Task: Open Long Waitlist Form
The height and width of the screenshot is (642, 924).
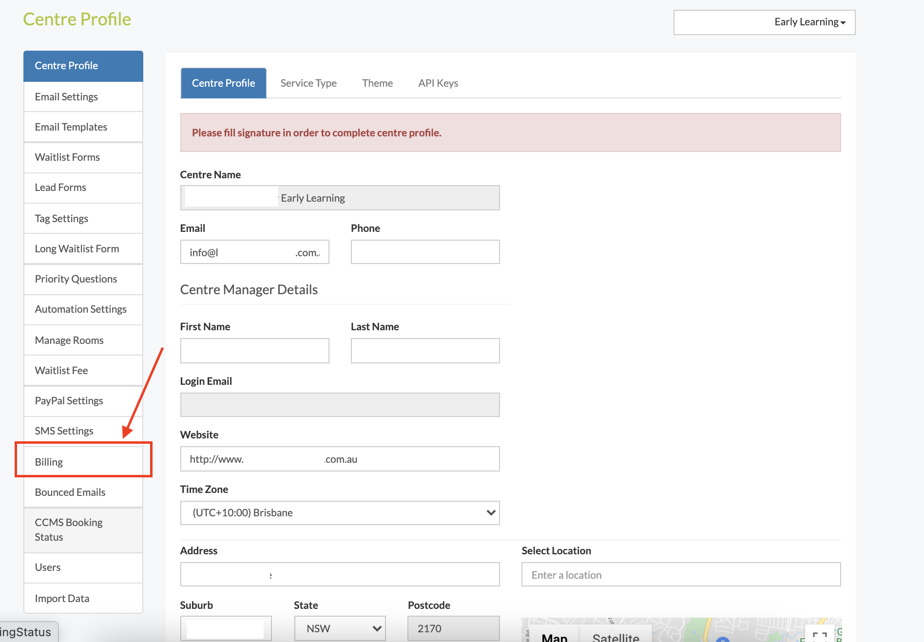Action: click(83, 249)
